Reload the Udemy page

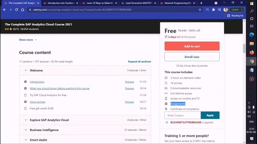[x=16, y=10]
